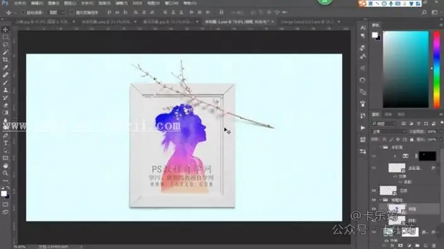
Task: Hide the 花枝 layer via eye icon
Action: [373, 191]
